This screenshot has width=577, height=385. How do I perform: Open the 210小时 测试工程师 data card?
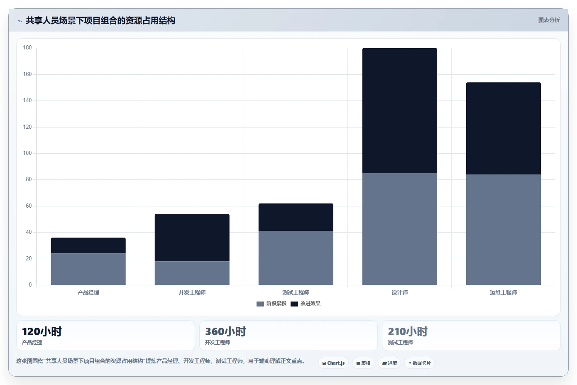point(471,336)
